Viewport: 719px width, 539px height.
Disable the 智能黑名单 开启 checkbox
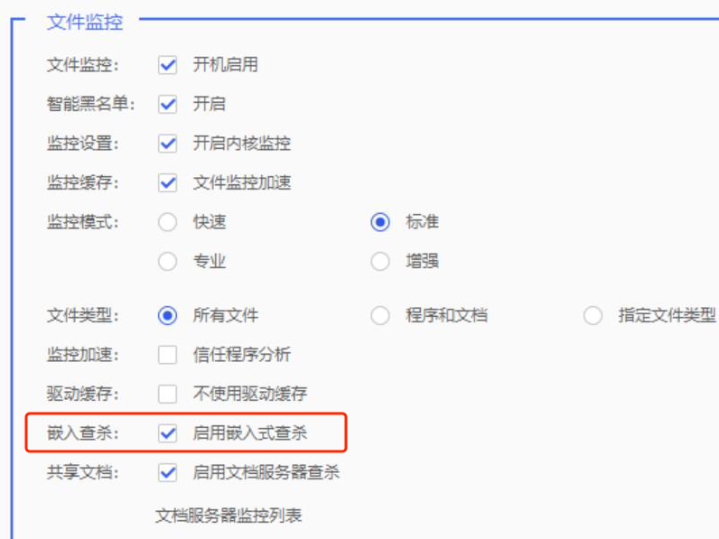coord(167,104)
